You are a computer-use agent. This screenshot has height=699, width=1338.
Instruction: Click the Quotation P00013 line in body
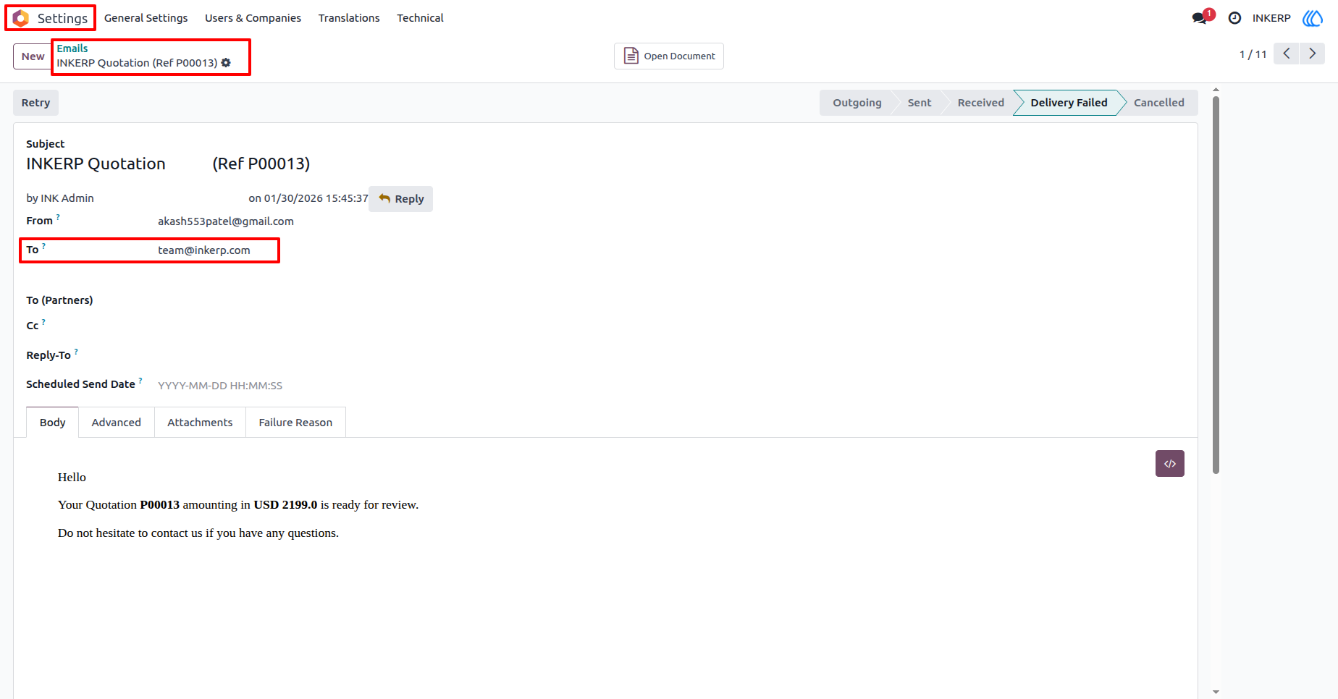click(x=238, y=505)
